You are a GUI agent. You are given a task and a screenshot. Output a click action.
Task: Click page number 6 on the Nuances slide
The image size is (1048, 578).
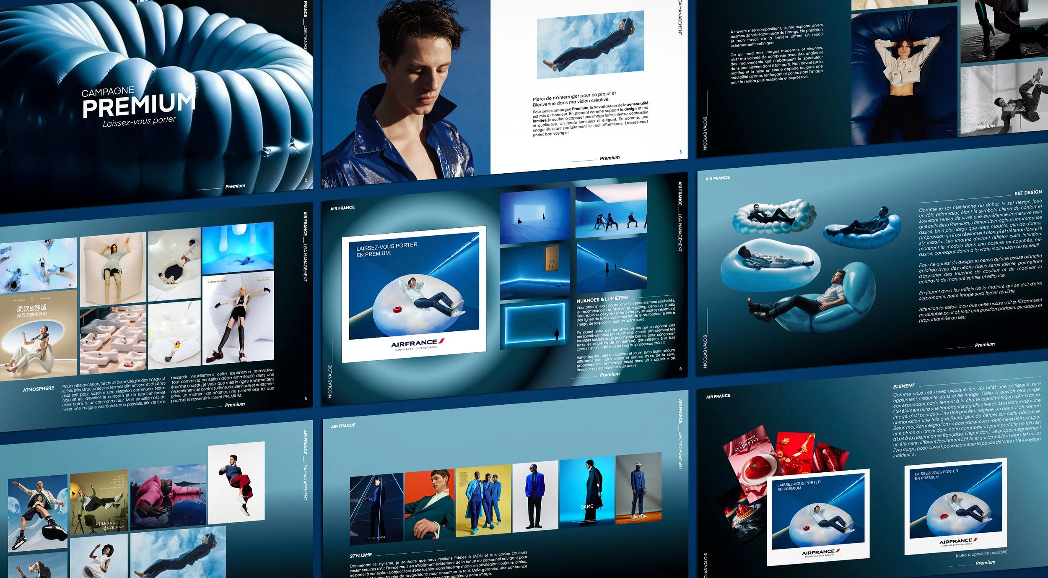coord(680,369)
